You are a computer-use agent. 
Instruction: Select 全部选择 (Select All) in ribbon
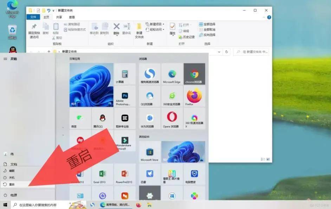pyautogui.click(x=207, y=24)
